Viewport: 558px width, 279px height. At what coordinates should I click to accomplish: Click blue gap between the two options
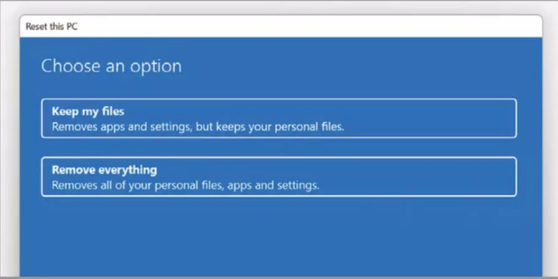[279, 148]
